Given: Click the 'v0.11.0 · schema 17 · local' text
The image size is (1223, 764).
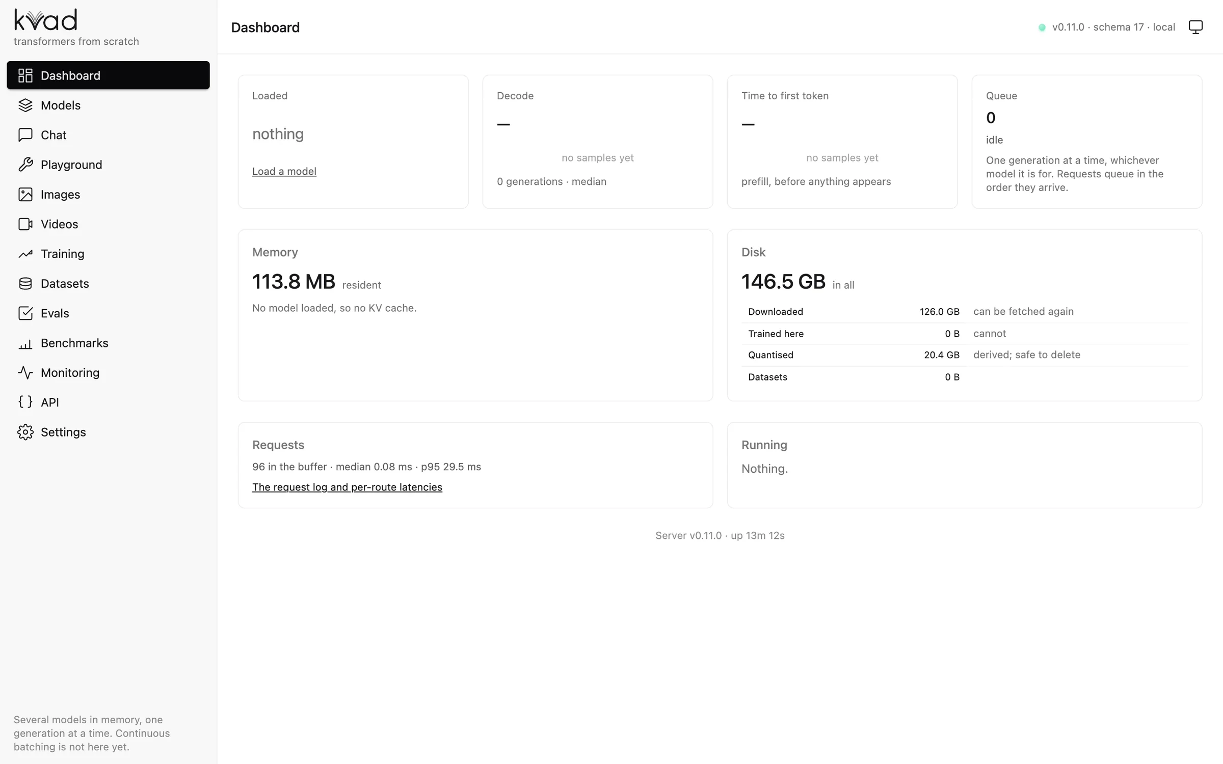Looking at the screenshot, I should coord(1113,27).
